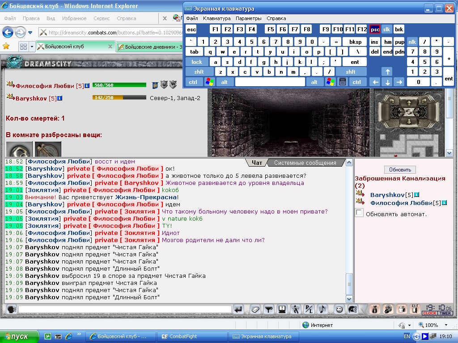This screenshot has width=458, height=343.
Task: Click the running man icon
Action: pyautogui.click(x=296, y=310)
